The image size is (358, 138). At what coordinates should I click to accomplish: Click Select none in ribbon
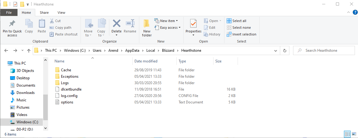click(x=239, y=28)
